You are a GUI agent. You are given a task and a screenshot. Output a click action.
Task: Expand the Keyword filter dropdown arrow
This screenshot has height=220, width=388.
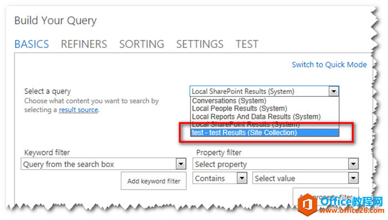click(x=181, y=164)
